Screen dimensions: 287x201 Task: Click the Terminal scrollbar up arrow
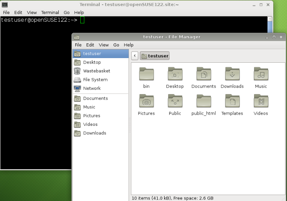tap(270, 19)
